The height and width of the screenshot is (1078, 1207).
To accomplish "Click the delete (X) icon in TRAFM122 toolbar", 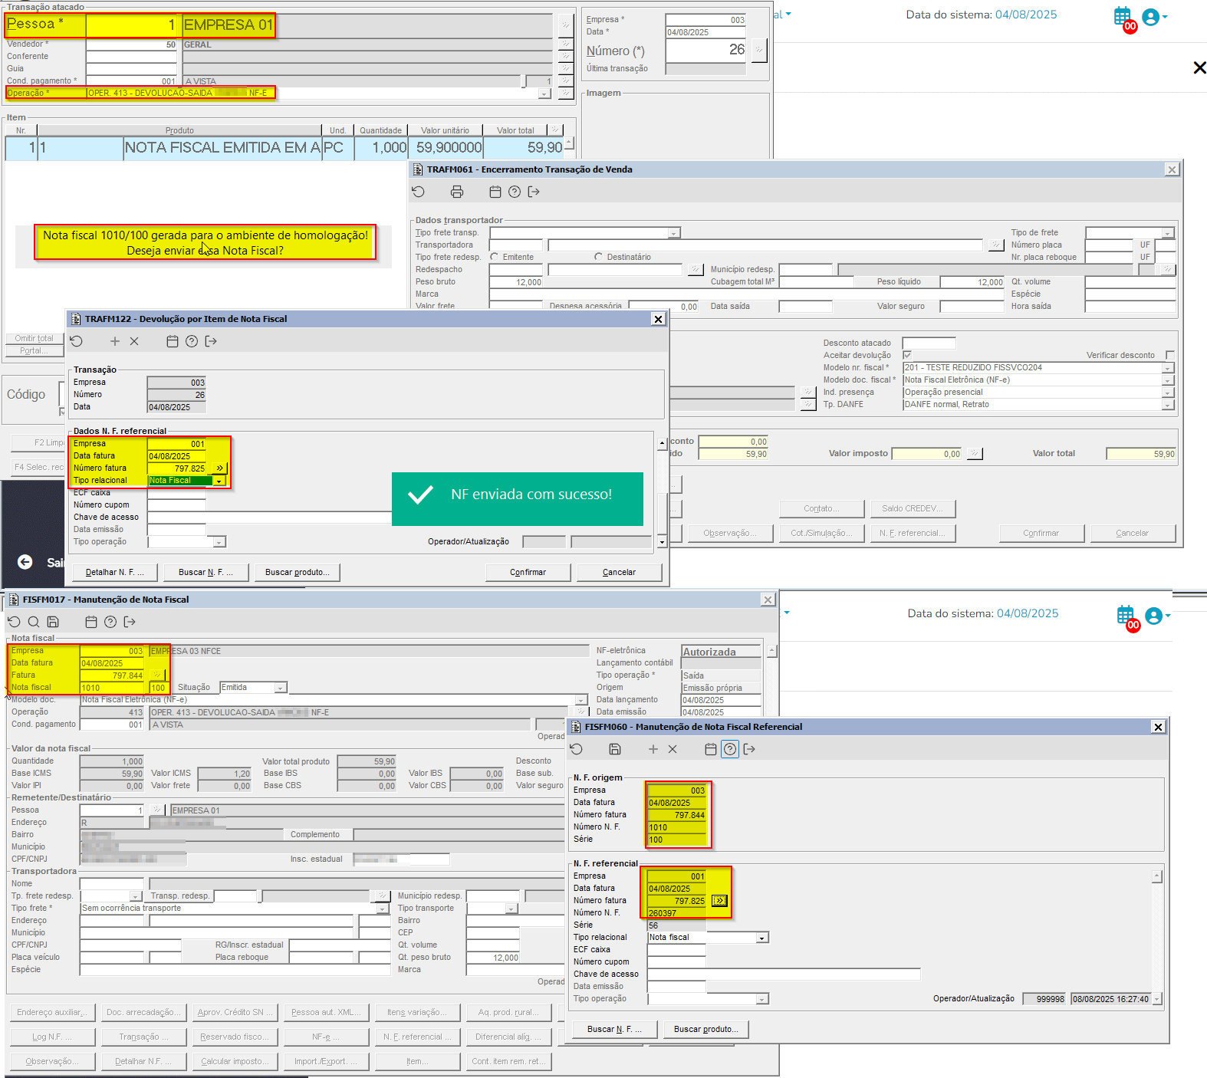I will tap(134, 341).
